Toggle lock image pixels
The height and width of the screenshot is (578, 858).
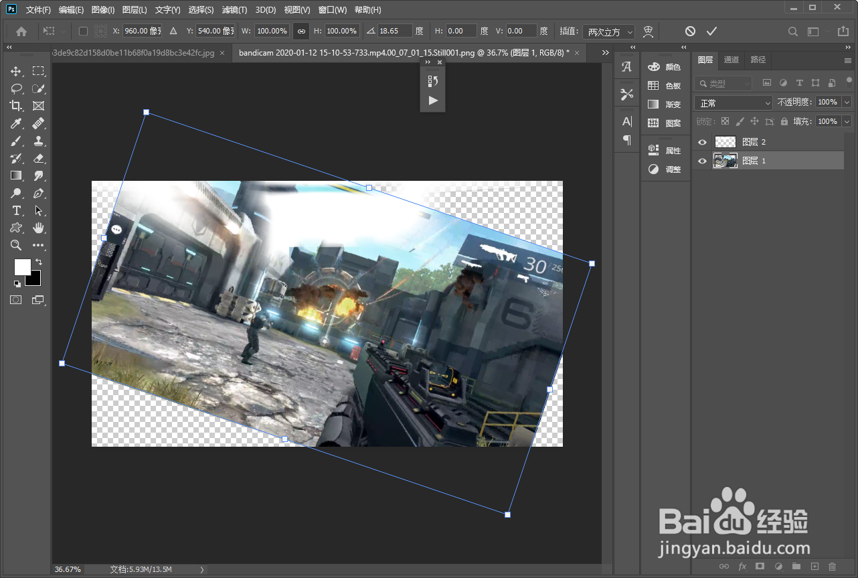740,122
